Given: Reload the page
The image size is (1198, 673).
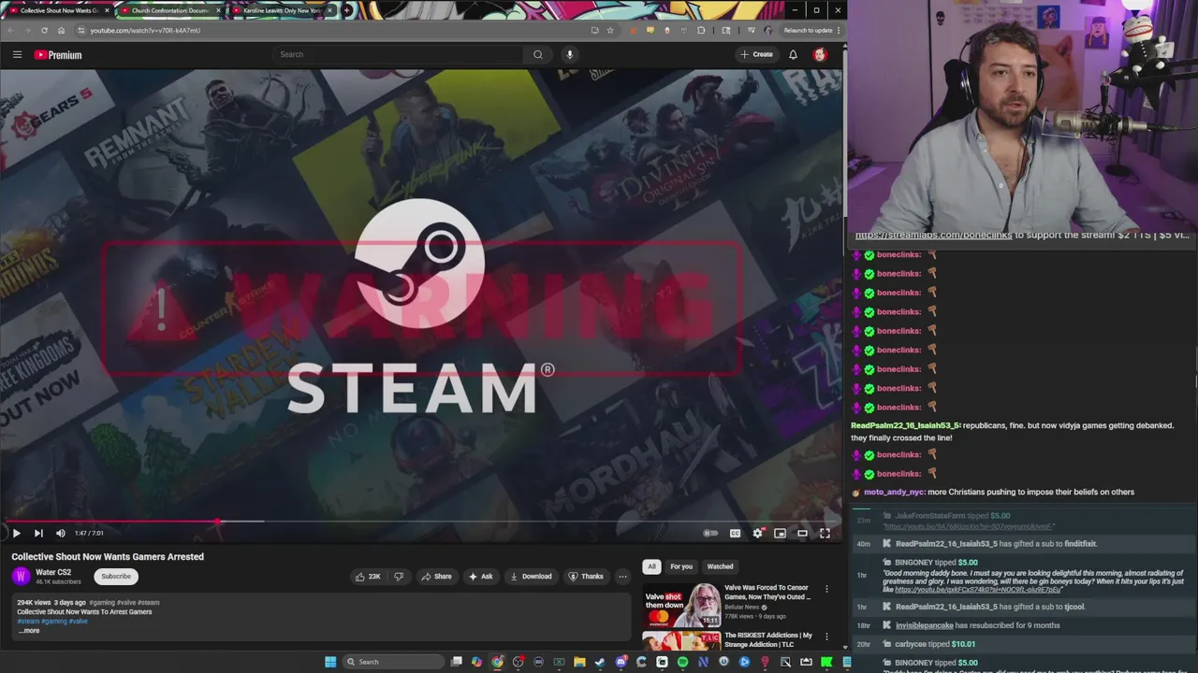Looking at the screenshot, I should pyautogui.click(x=44, y=30).
